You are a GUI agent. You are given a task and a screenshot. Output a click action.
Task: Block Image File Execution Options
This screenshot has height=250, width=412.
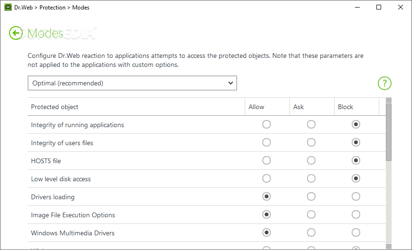pyautogui.click(x=356, y=214)
